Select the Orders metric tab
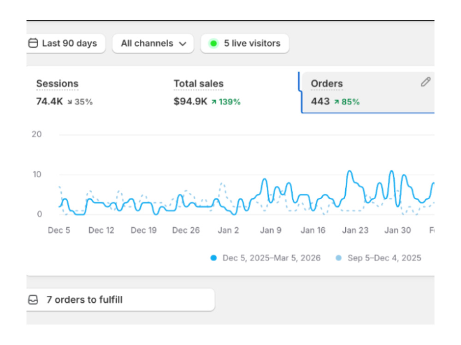 (x=367, y=92)
